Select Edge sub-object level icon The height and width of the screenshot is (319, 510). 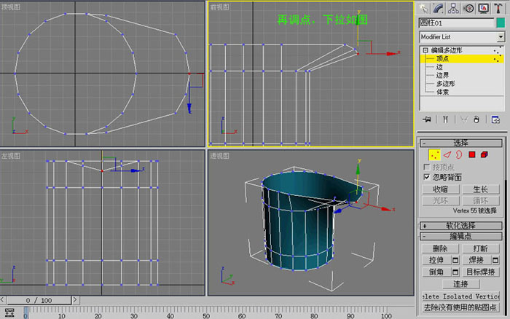pyautogui.click(x=447, y=155)
